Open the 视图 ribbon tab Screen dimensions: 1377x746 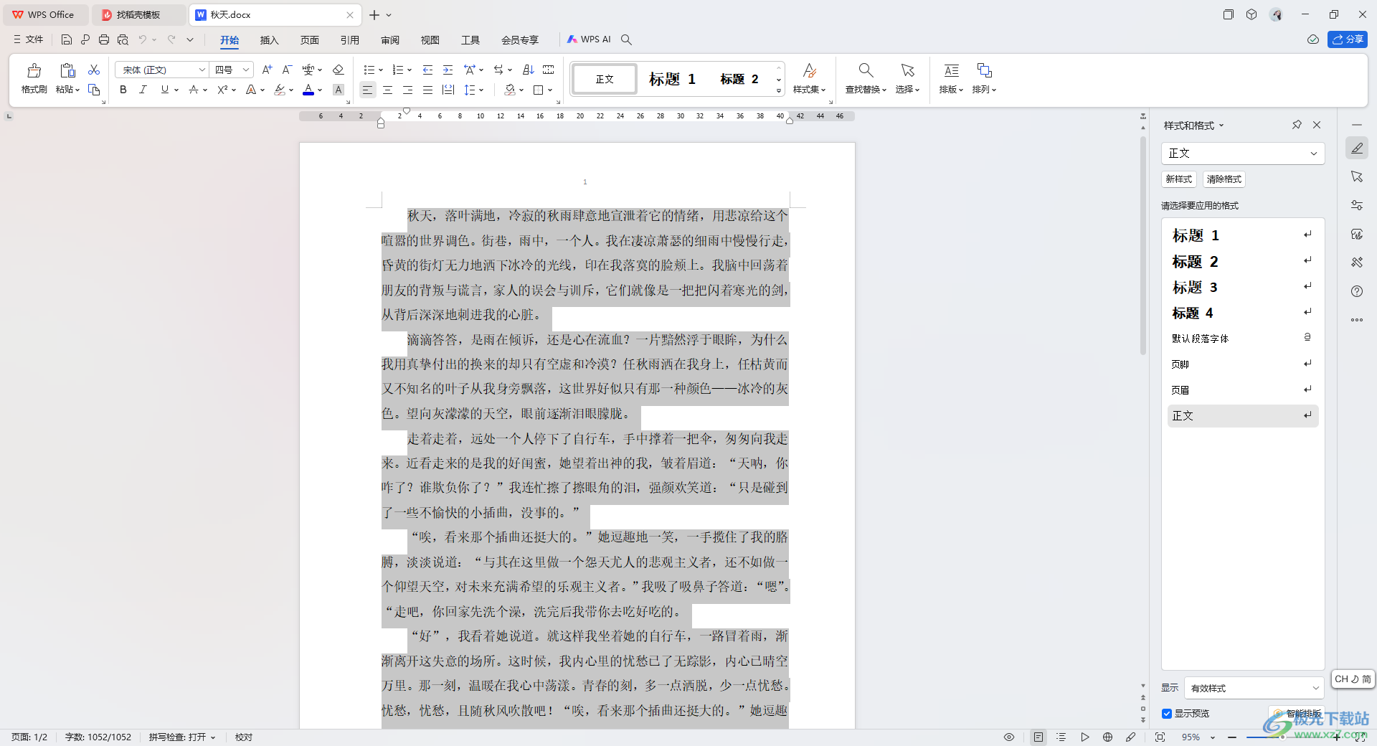tap(430, 40)
